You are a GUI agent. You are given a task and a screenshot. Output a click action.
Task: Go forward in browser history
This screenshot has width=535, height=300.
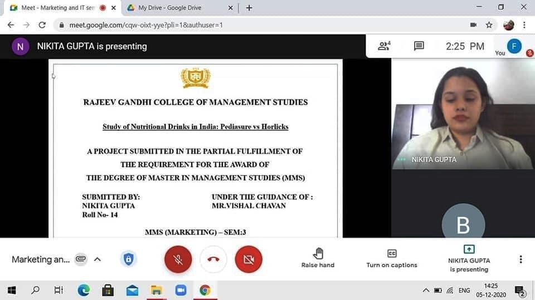tap(26, 25)
